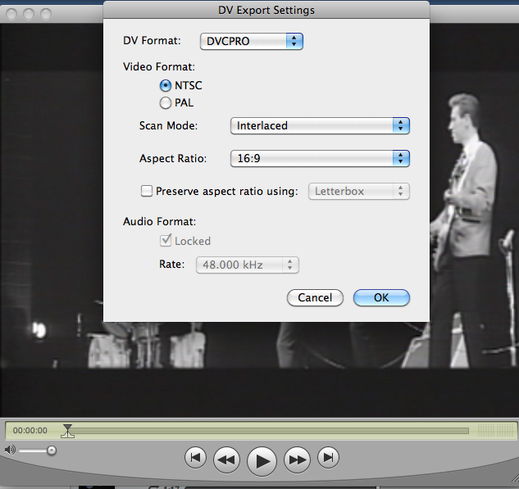Play the movie in QuickTime player
Viewport: 519px width, 489px height.
[262, 461]
